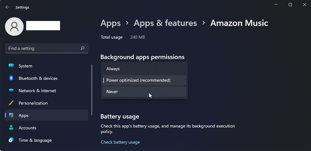Image resolution: width=311 pixels, height=151 pixels.
Task: Click the Accounts person icon
Action: click(x=11, y=128)
